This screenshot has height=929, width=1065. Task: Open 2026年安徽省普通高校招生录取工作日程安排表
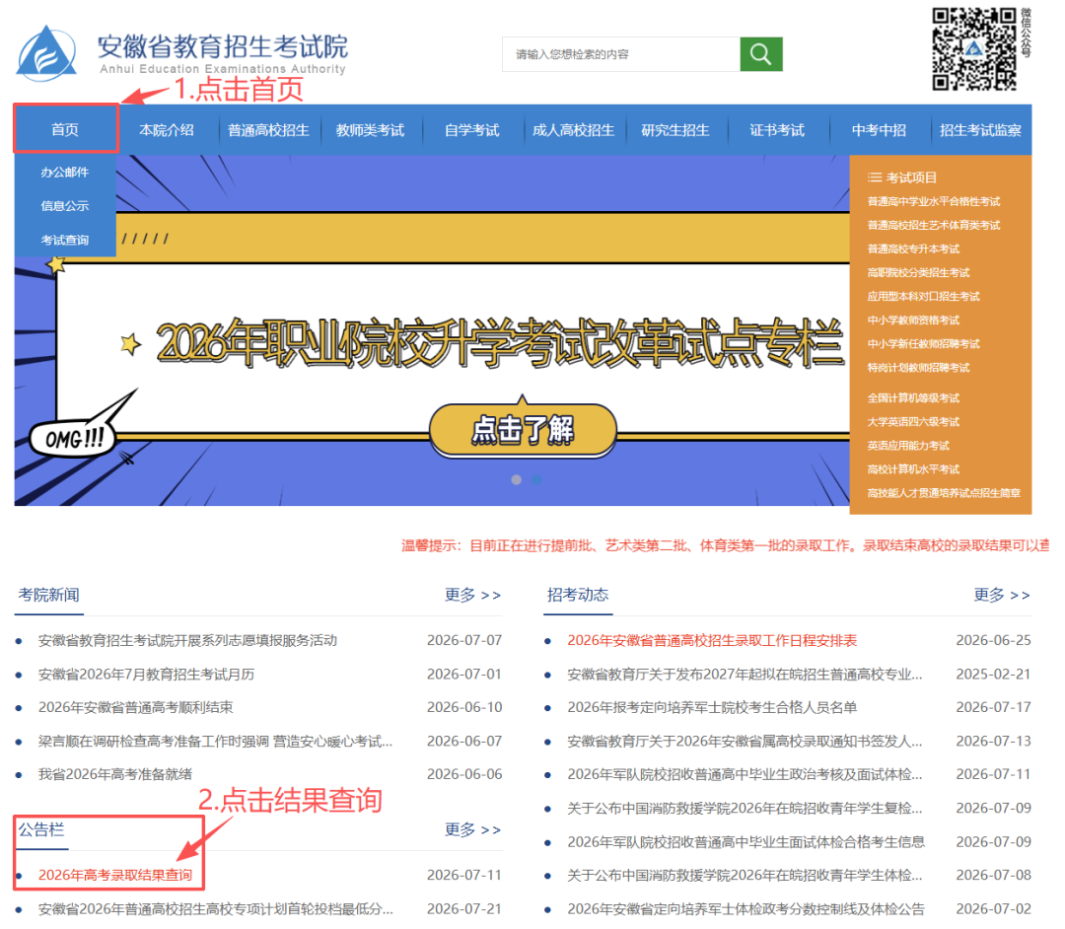(712, 640)
